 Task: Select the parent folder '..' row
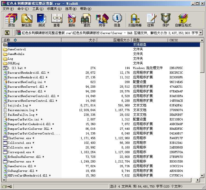coord(101,45)
